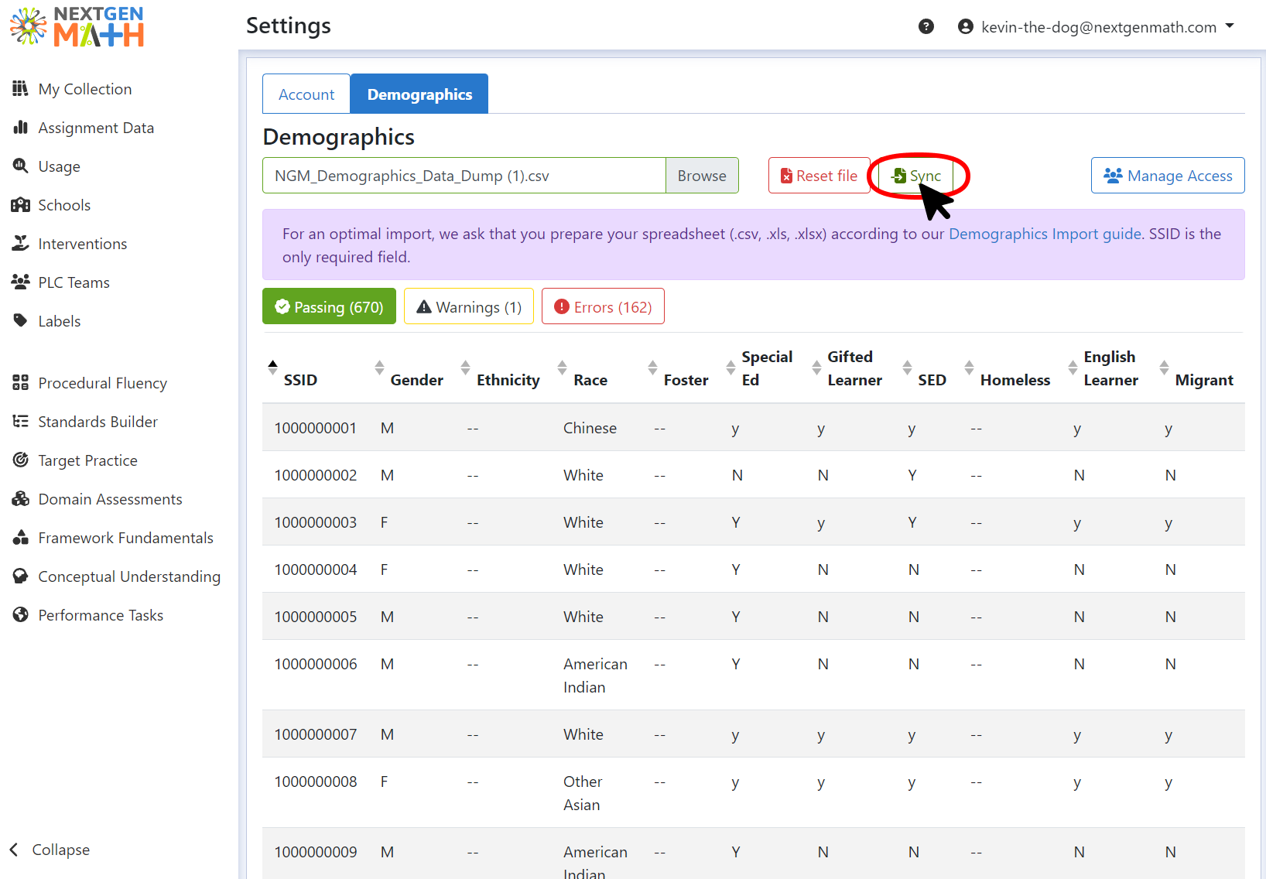The image size is (1266, 879).
Task: Open Conceptual Understanding head icon
Action: (x=21, y=576)
